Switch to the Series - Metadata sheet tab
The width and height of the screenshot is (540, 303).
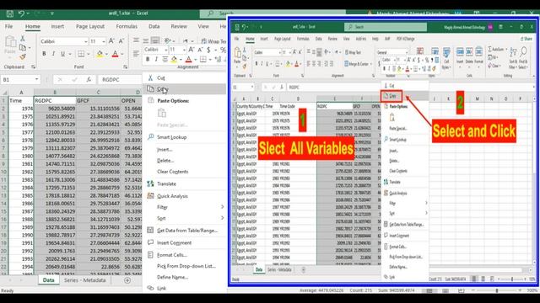(84, 280)
